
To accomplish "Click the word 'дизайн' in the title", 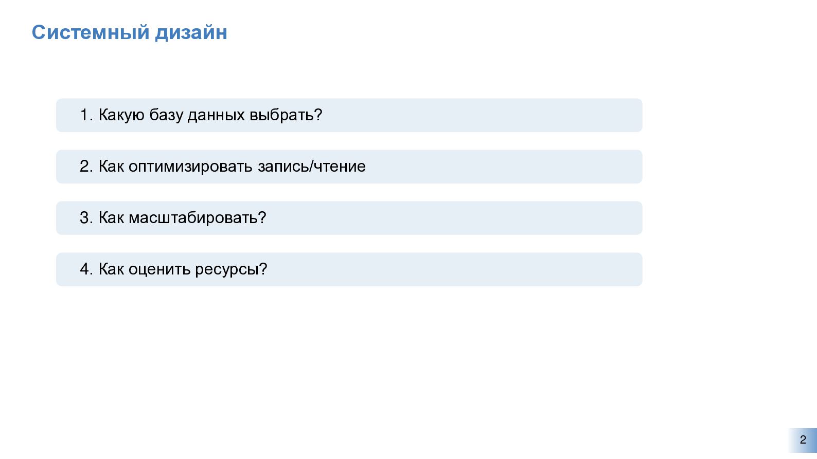I will (191, 32).
